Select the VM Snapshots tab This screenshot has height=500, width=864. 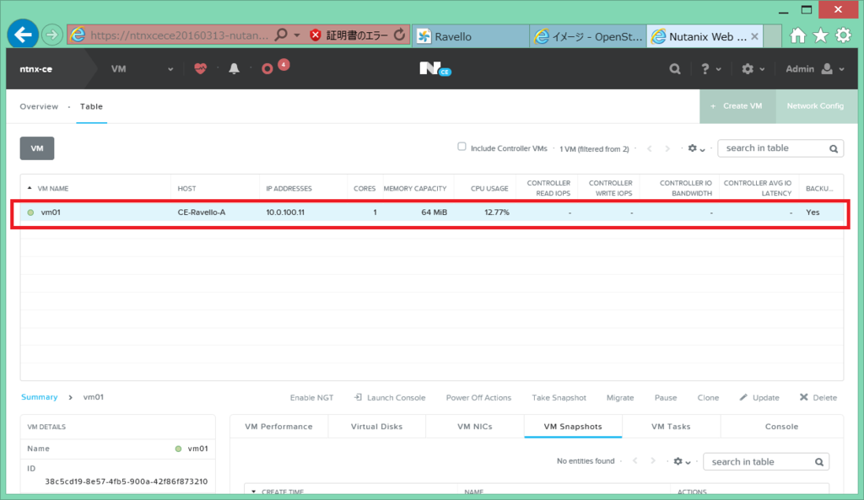click(573, 426)
